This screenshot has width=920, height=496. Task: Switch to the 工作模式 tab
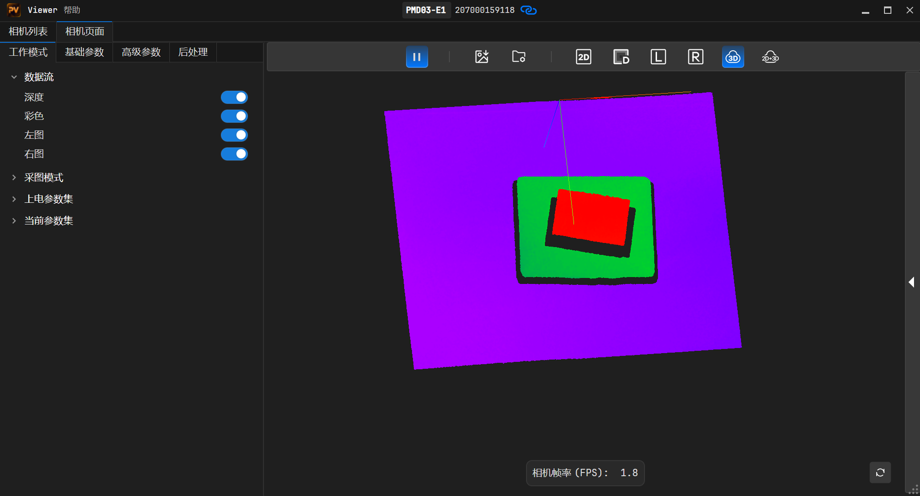click(x=28, y=52)
